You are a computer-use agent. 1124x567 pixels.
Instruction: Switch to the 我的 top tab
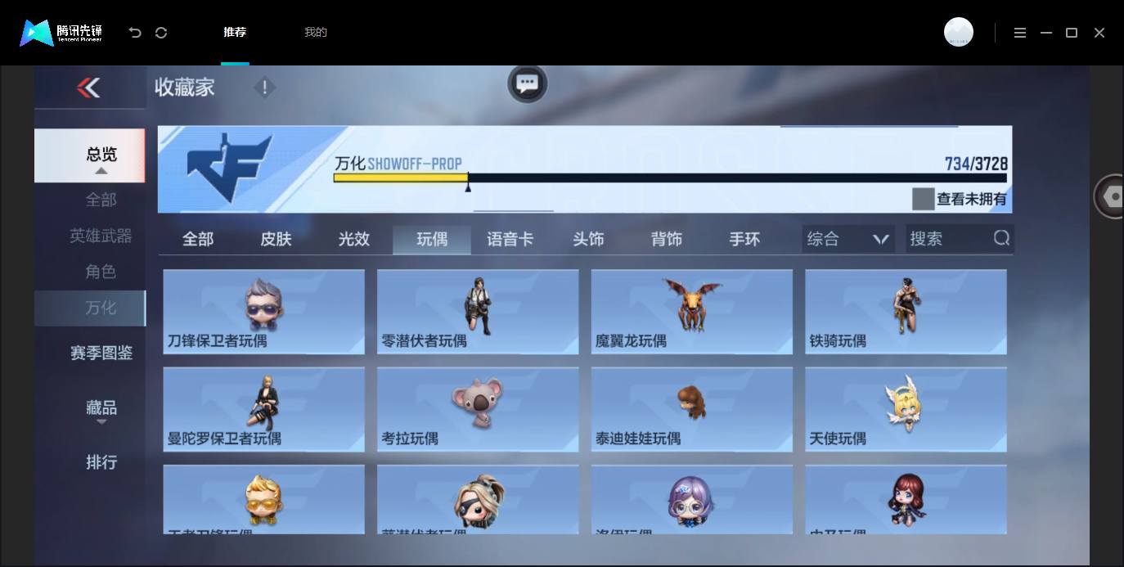316,33
